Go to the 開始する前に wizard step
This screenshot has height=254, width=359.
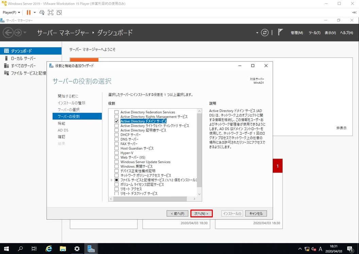tap(68, 96)
